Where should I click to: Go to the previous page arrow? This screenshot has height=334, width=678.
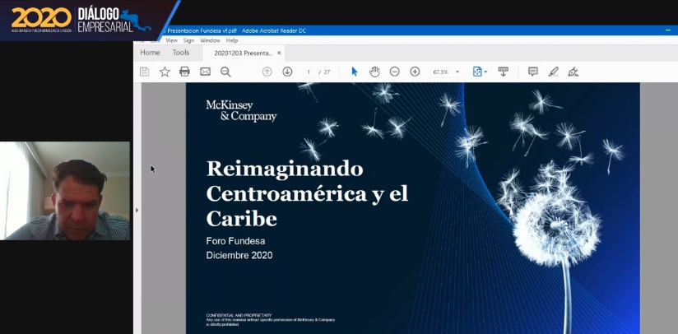point(267,72)
